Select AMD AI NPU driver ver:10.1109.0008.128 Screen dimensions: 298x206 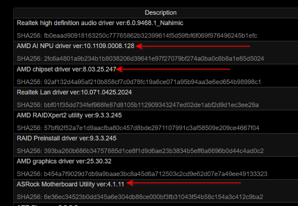[75, 46]
